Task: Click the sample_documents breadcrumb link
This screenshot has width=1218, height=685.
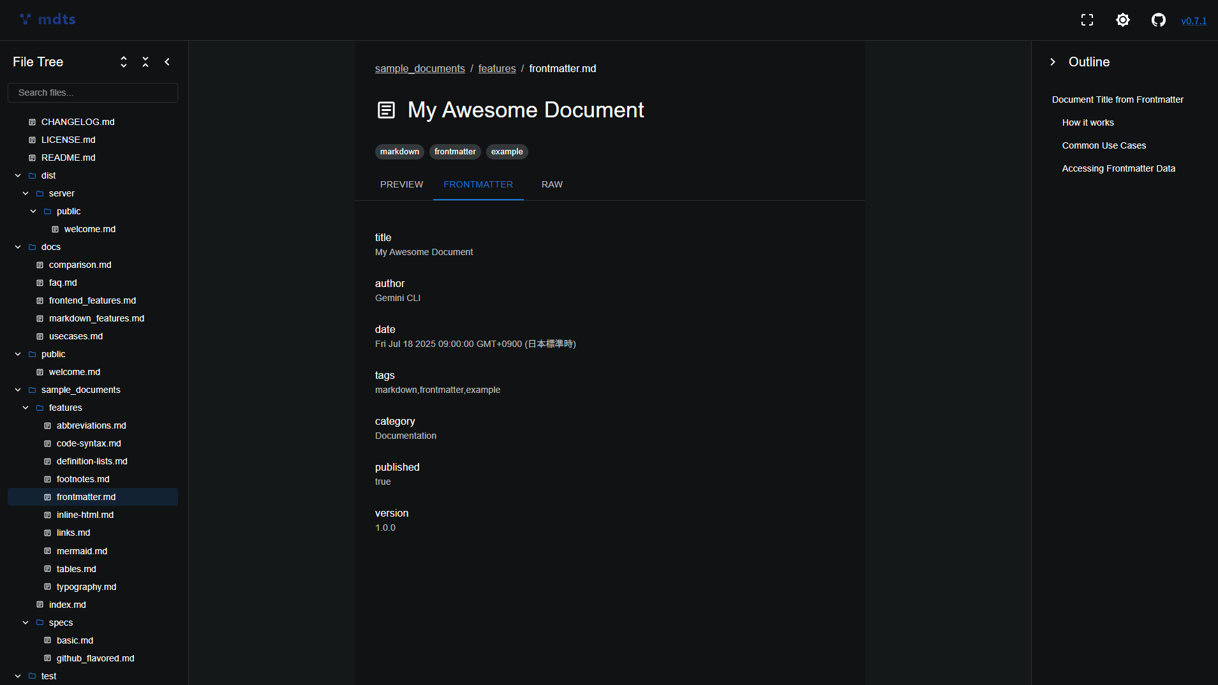Action: click(420, 68)
